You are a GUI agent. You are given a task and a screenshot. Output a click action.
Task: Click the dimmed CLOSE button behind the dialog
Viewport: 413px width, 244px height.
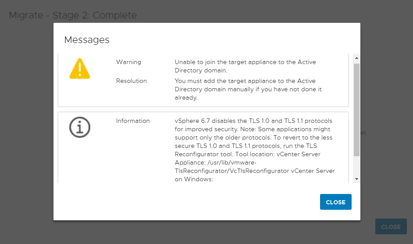391,227
